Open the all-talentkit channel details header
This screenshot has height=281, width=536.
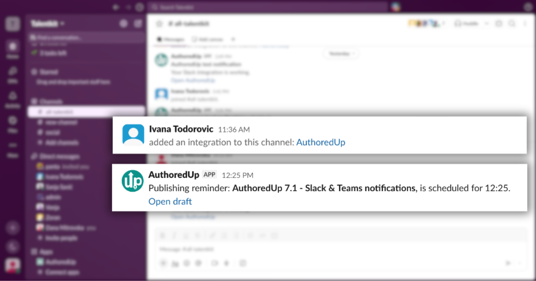coord(188,24)
